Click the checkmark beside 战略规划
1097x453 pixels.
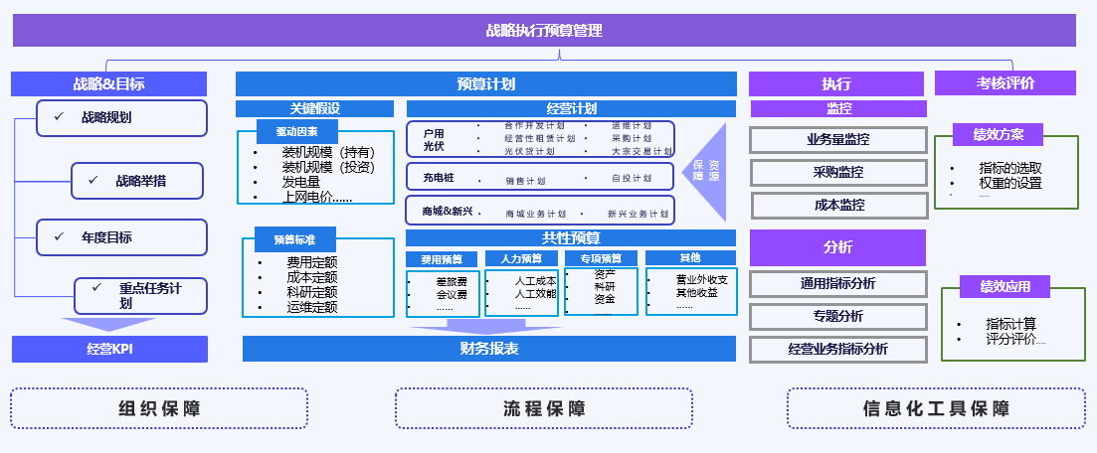[59, 116]
